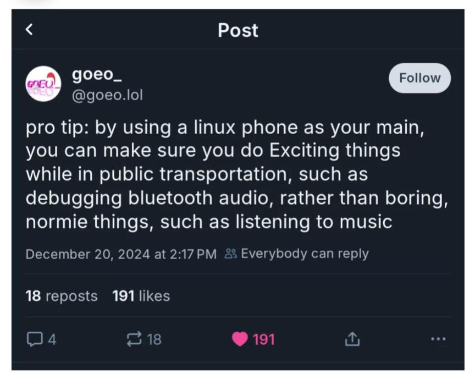Open goeo_ profile avatar picture
Image resolution: width=475 pixels, height=379 pixels.
tap(43, 84)
